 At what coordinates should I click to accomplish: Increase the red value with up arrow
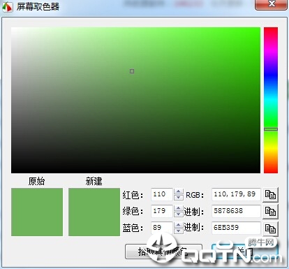click(x=179, y=191)
